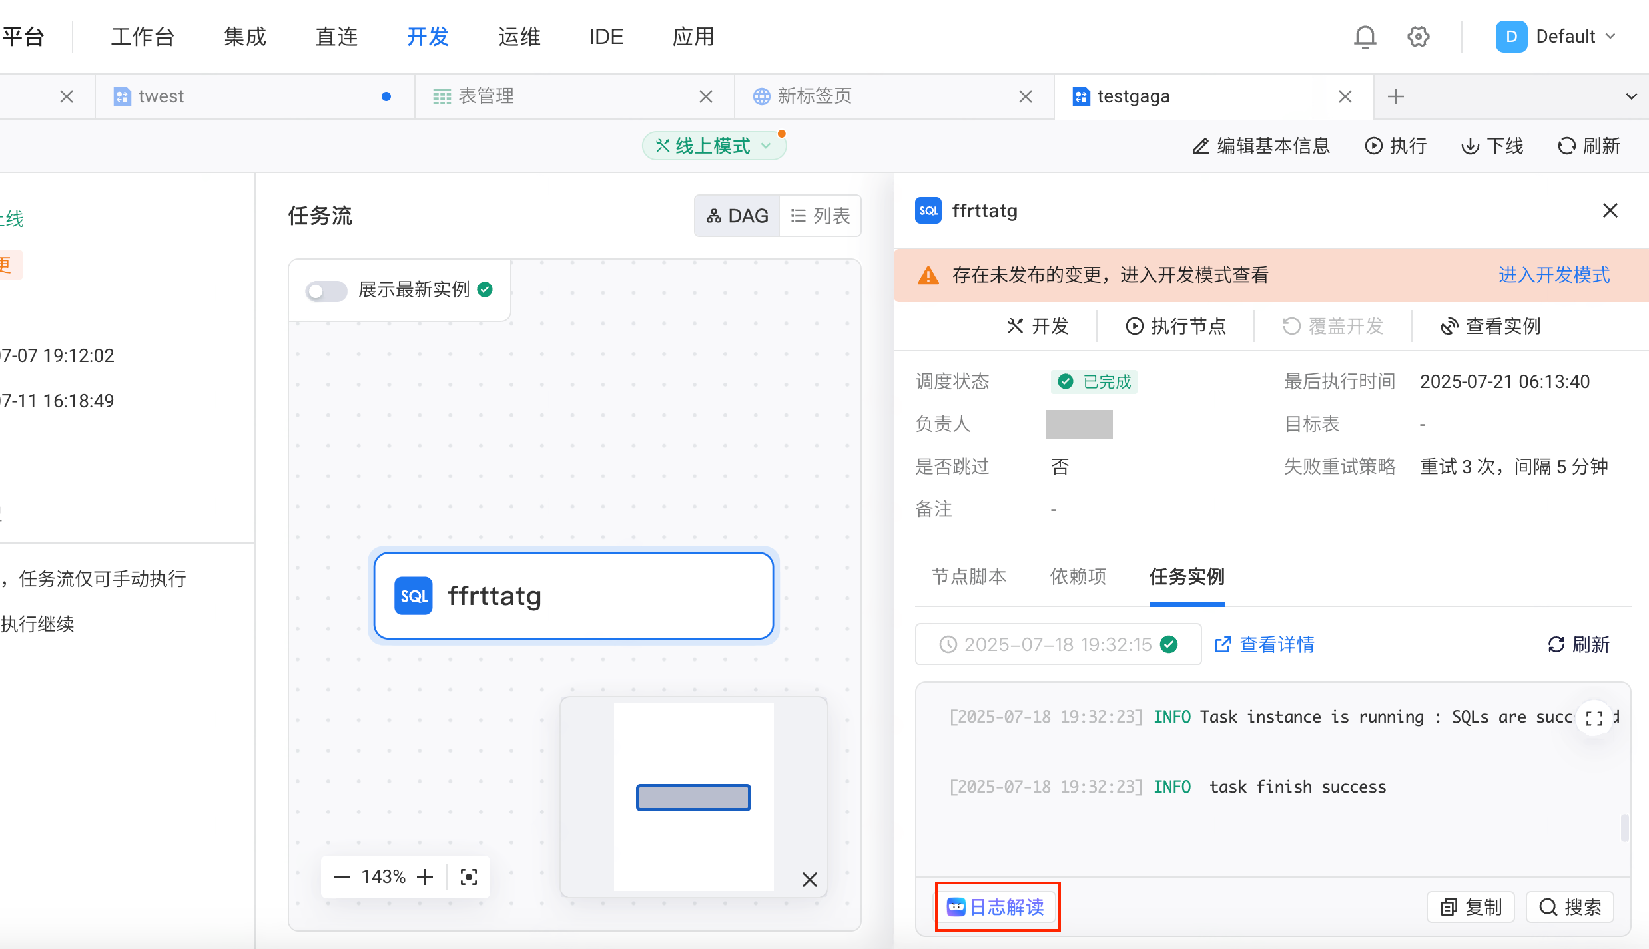
Task: Add a new tab with plus icon
Action: [x=1396, y=96]
